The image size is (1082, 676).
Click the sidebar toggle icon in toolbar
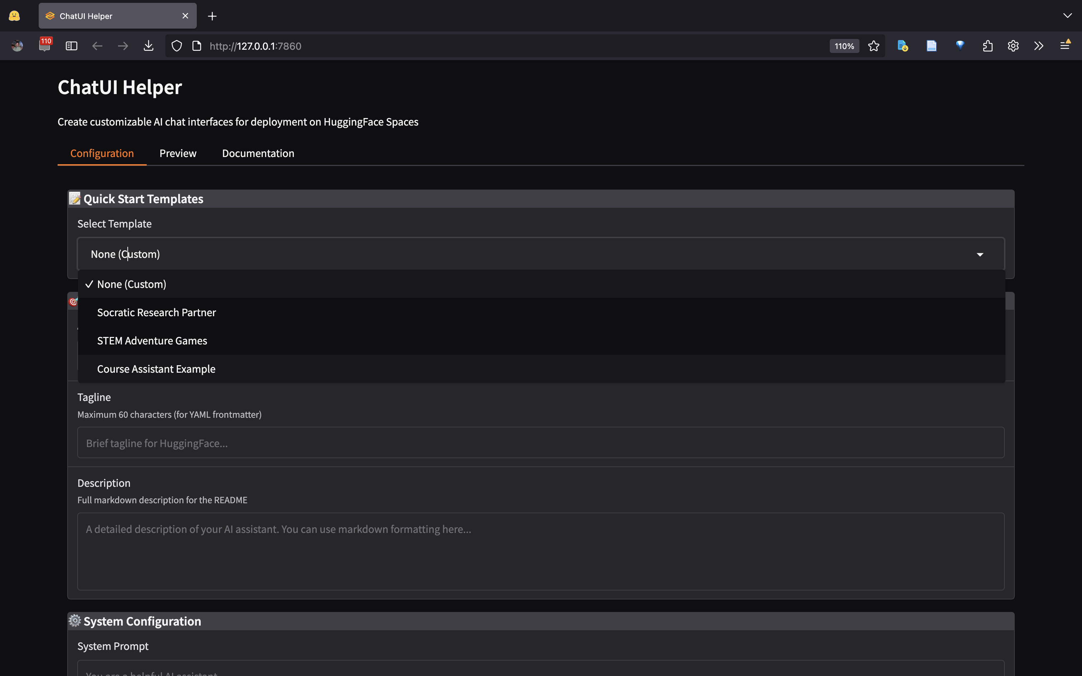coord(72,46)
